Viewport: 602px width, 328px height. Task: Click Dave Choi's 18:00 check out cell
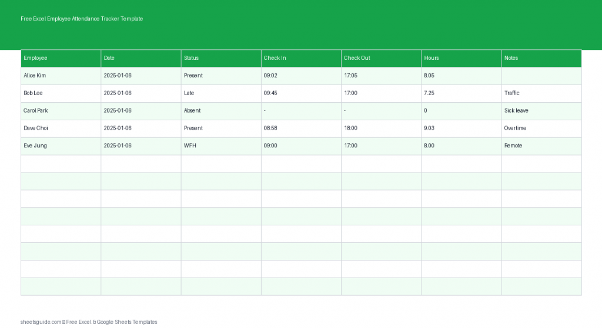pyautogui.click(x=380, y=129)
